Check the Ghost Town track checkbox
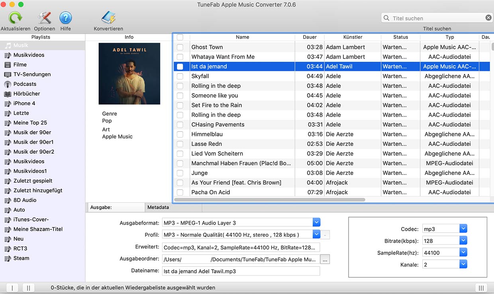494x294 pixels. (180, 47)
